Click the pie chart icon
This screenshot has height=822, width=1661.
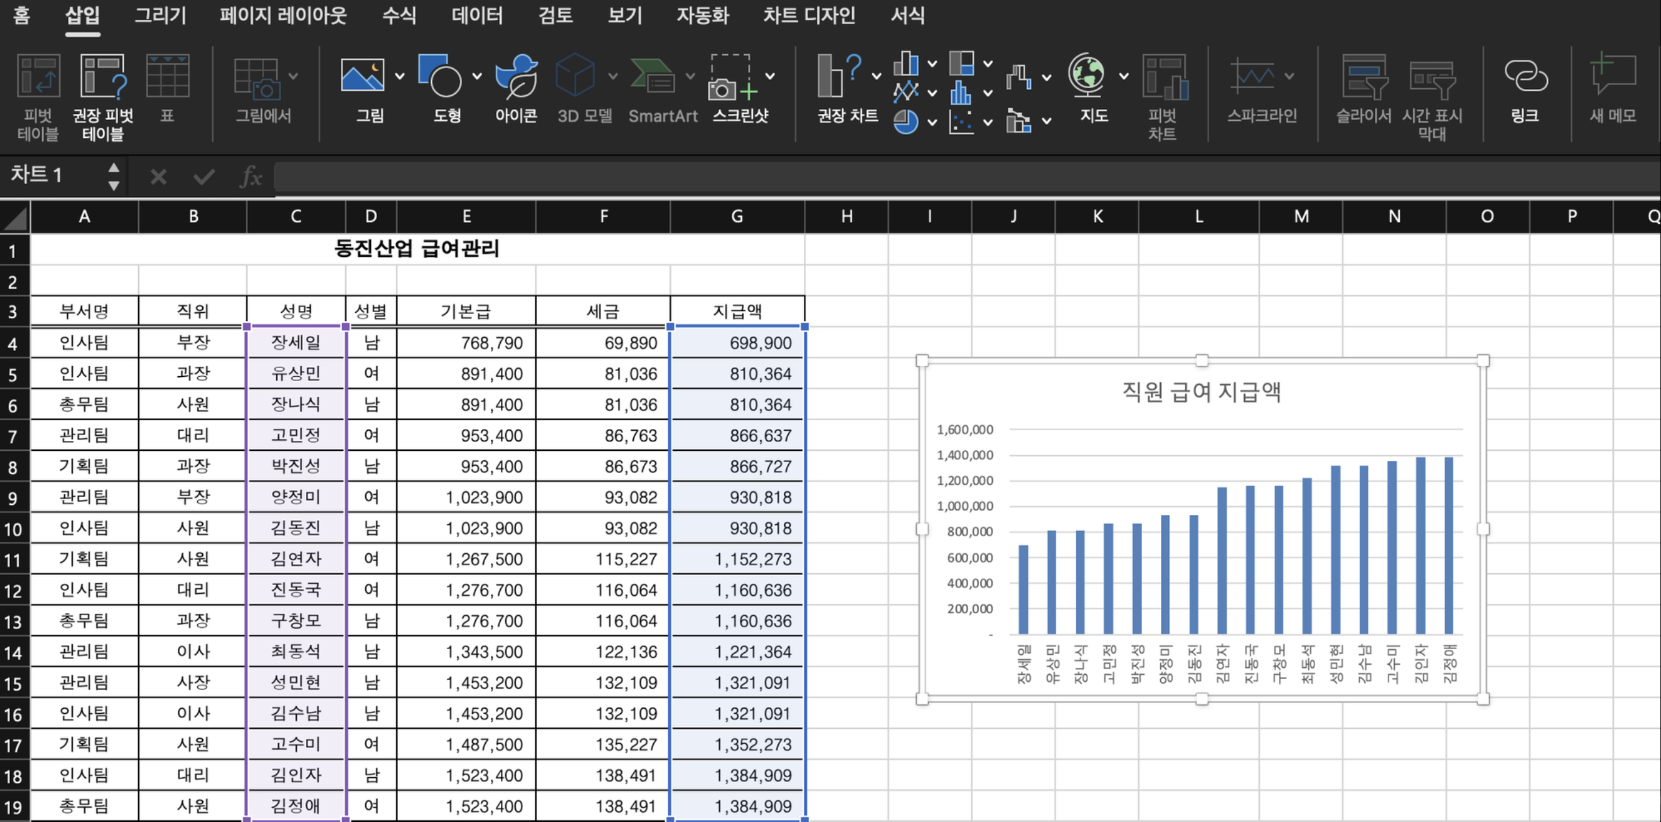pos(905,121)
